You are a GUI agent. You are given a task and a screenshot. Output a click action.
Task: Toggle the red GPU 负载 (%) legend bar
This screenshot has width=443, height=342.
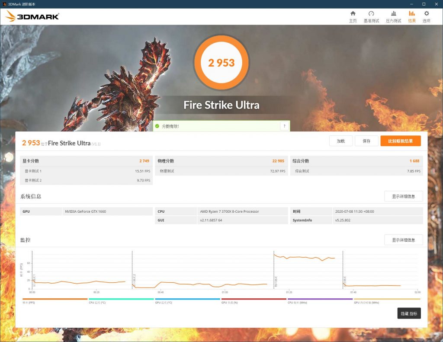254,299
